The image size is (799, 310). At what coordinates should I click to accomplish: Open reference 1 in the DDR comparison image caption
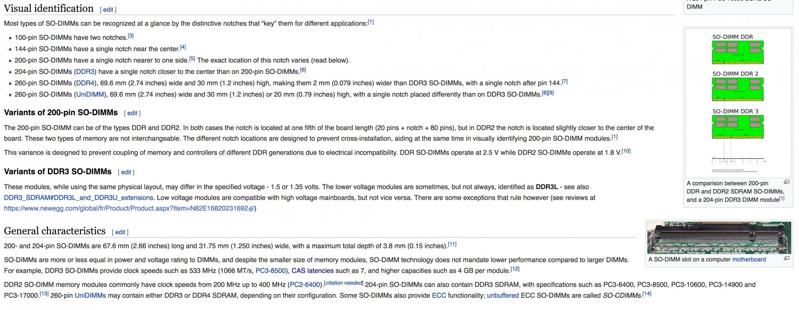click(782, 199)
